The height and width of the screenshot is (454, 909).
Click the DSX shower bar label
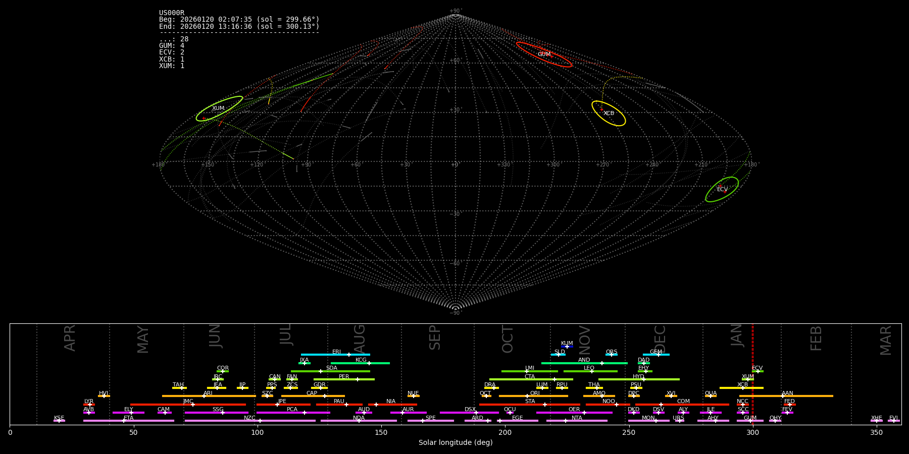pyautogui.click(x=470, y=410)
